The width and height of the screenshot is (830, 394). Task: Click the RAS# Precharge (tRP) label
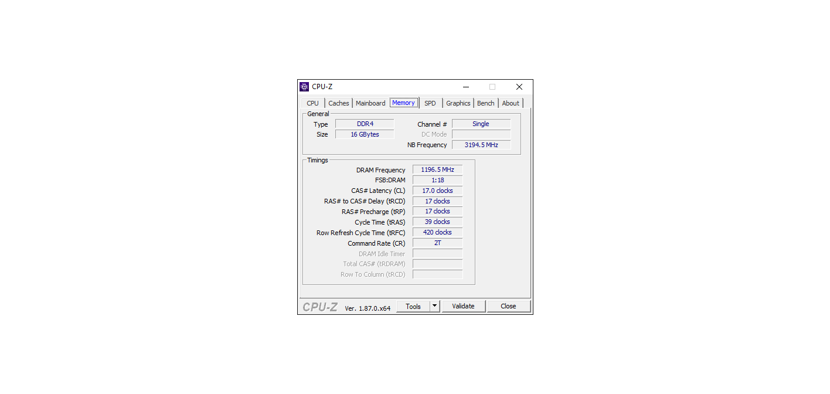[373, 212]
